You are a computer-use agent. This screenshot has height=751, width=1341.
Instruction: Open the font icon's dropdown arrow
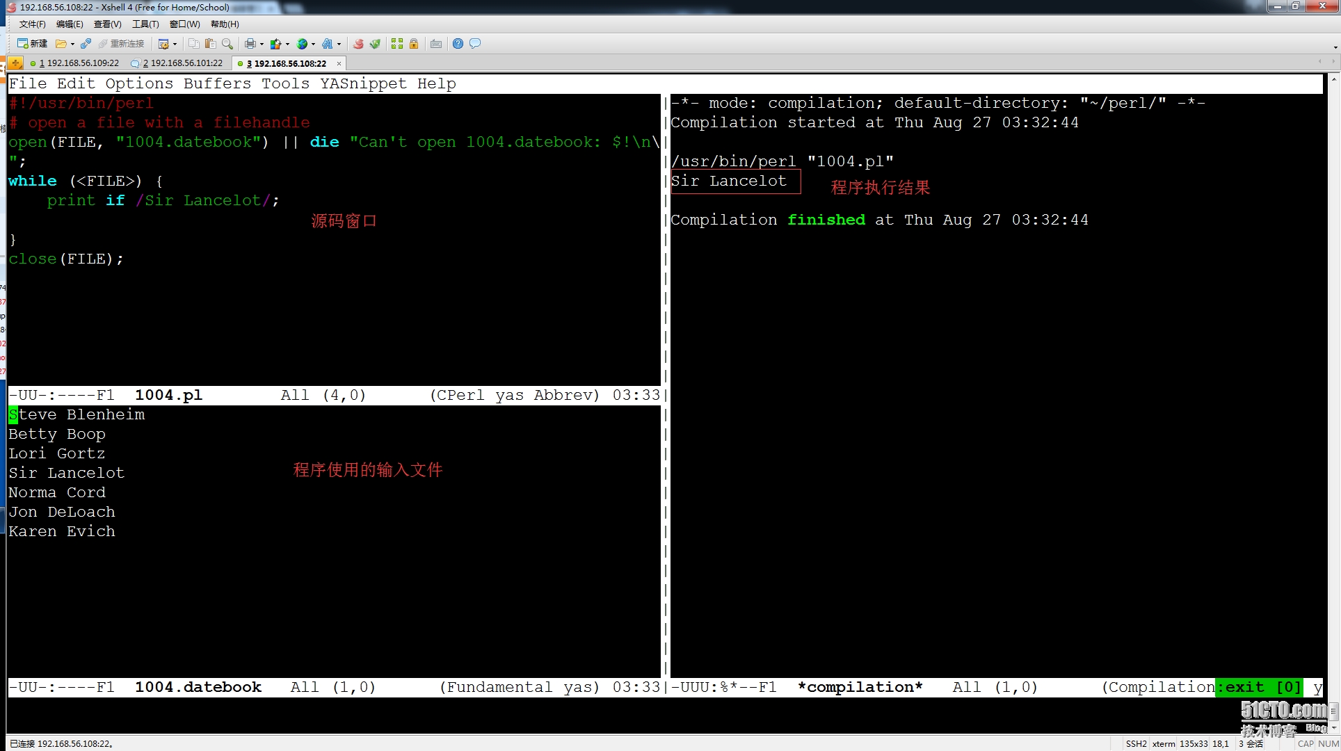339,43
